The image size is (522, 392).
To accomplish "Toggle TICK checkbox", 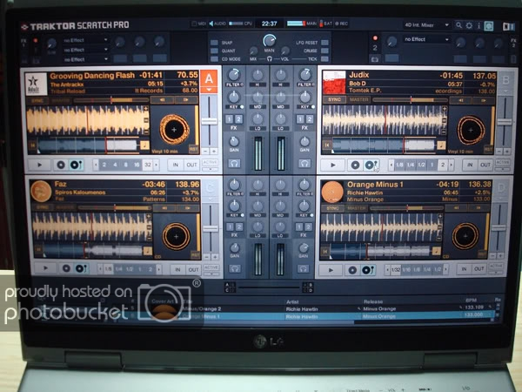I will coord(325,59).
